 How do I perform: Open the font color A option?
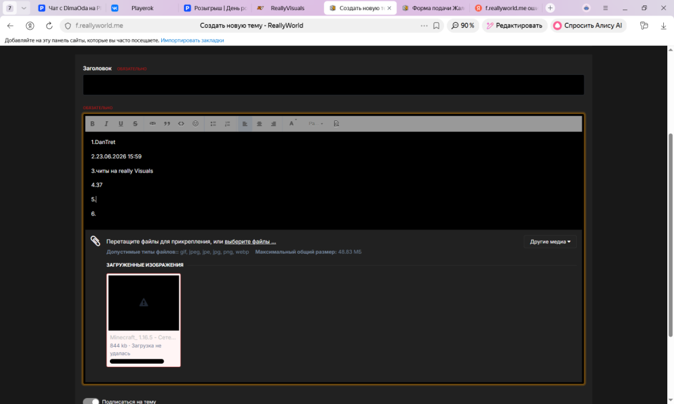[292, 123]
